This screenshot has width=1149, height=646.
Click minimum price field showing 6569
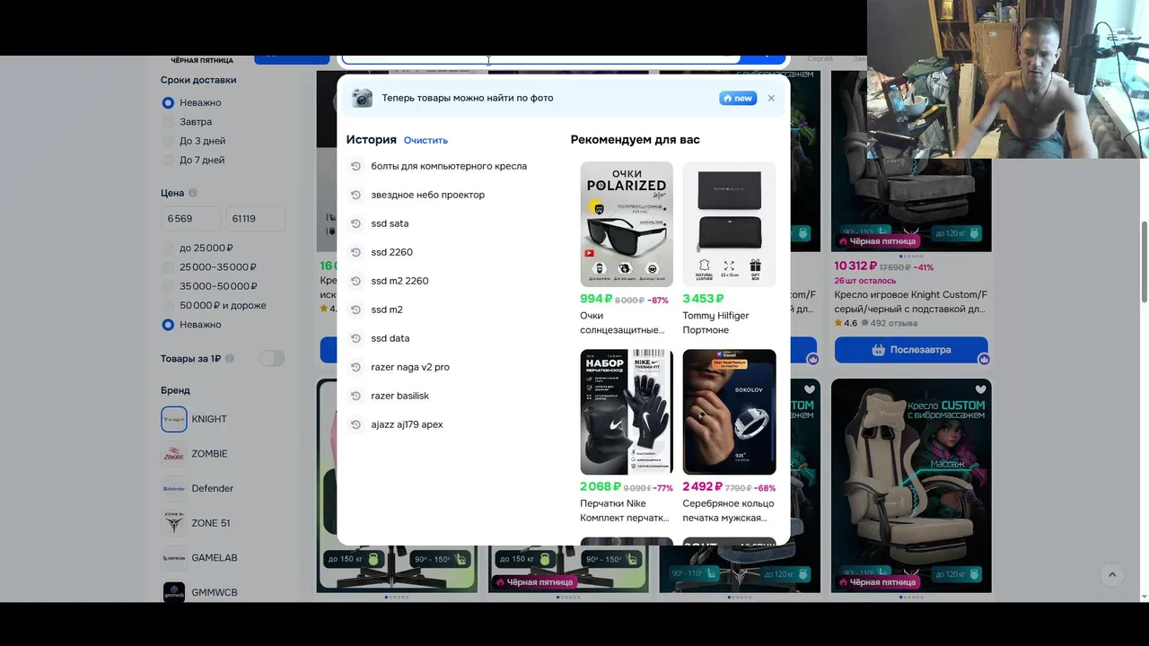click(x=190, y=219)
